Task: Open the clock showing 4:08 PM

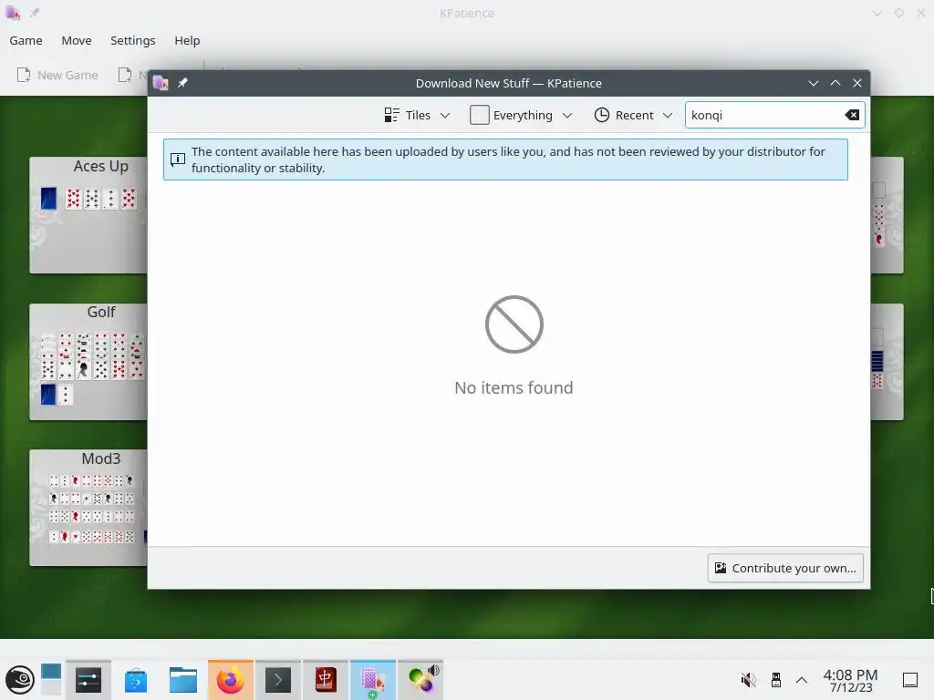Action: click(851, 680)
